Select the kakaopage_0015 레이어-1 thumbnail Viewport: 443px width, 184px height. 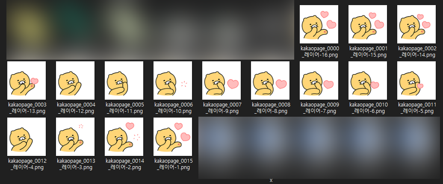point(173,137)
